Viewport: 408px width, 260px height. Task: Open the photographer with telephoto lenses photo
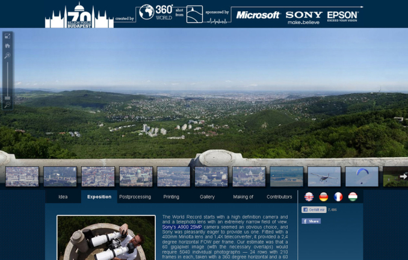[106, 238]
